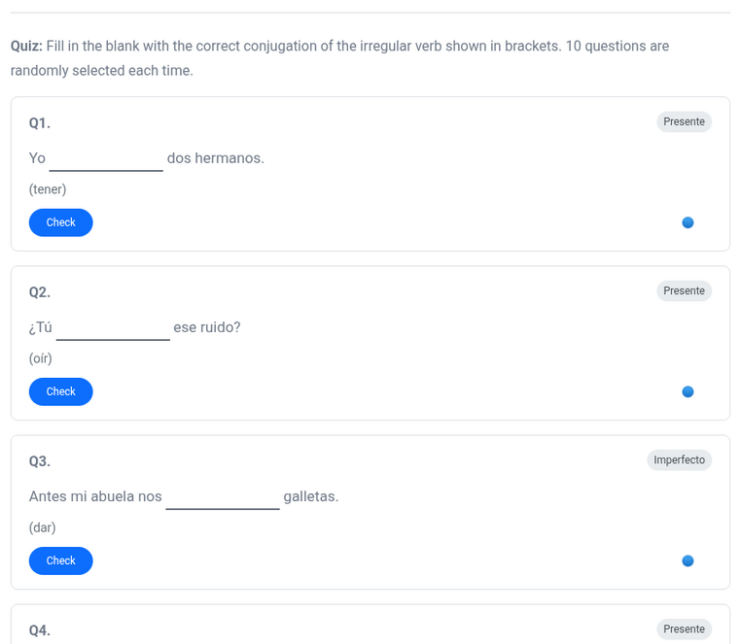Image resolution: width=741 pixels, height=644 pixels.
Task: Click the "(oír)" verb hint
Action: [41, 358]
